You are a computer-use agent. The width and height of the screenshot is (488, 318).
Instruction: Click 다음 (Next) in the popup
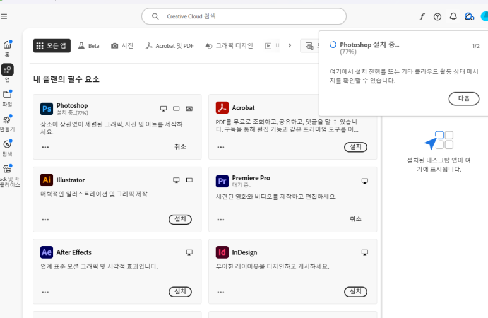click(x=464, y=98)
